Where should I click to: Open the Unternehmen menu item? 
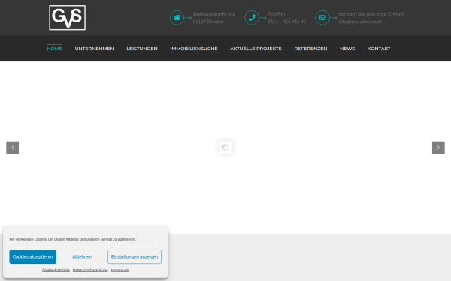pyautogui.click(x=95, y=49)
